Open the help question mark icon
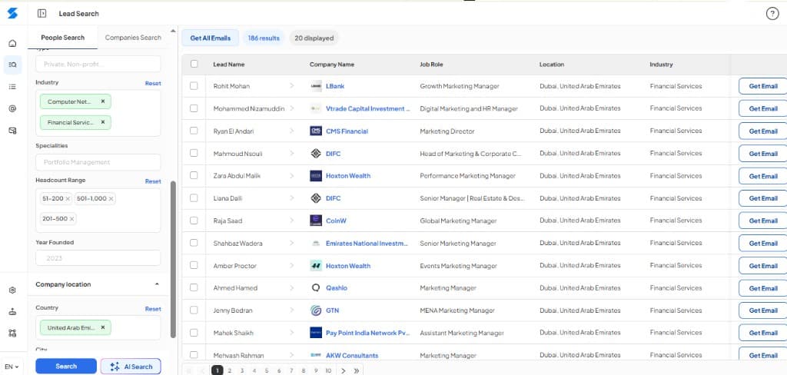Viewport: 787px width, 375px height. click(772, 14)
